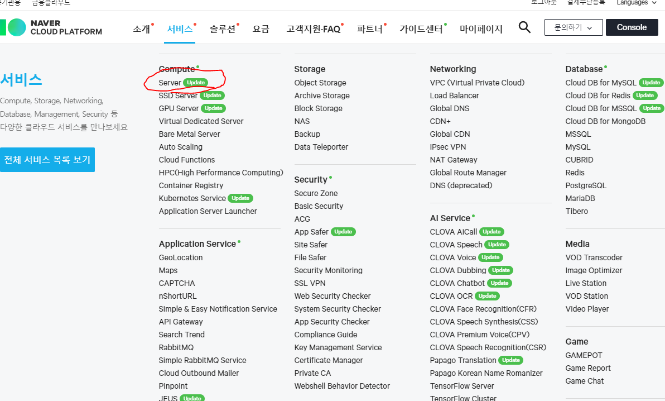Open Key Management Service
This screenshot has height=401, width=665.
pyautogui.click(x=338, y=347)
